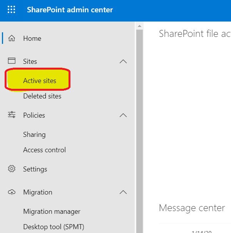Collapse the Migration section chevron
This screenshot has width=231, height=233.
click(x=123, y=192)
